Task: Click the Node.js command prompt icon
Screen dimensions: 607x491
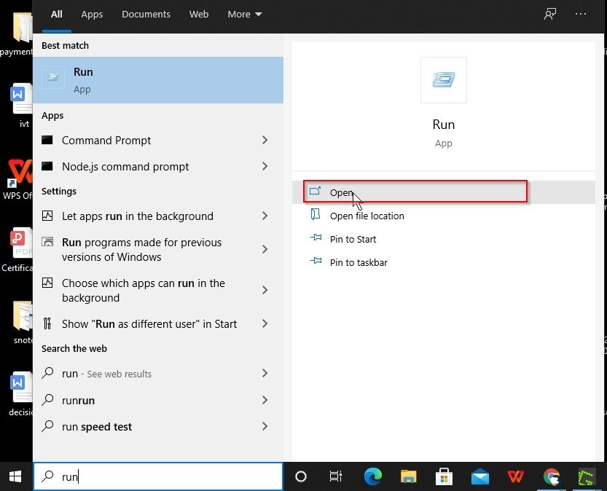Action: (47, 166)
